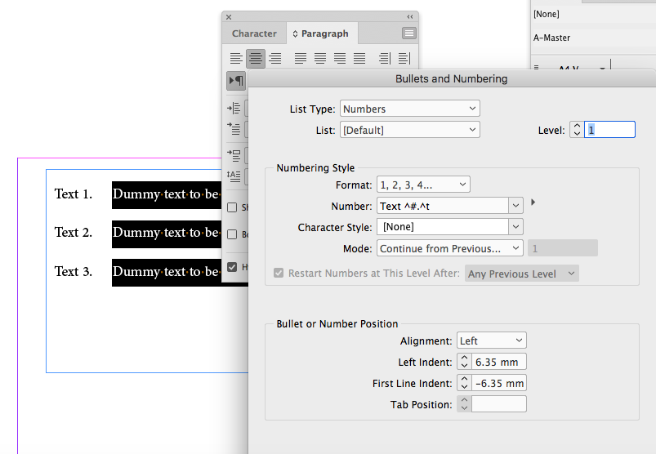Apply Justify with last line left
The image size is (656, 454).
(x=301, y=58)
